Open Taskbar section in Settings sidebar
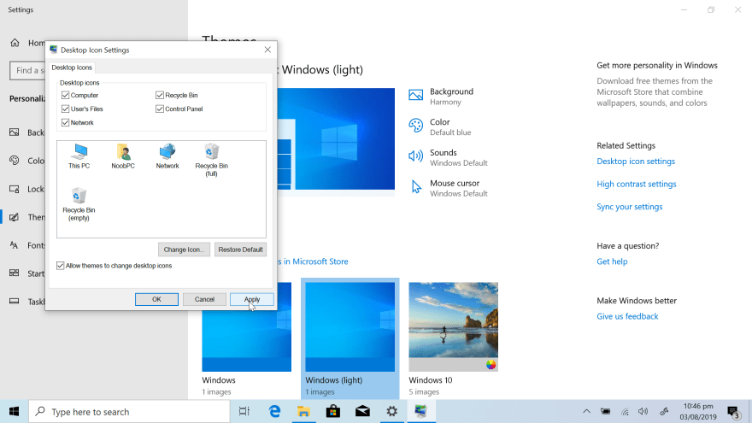This screenshot has width=752, height=423. (x=26, y=302)
